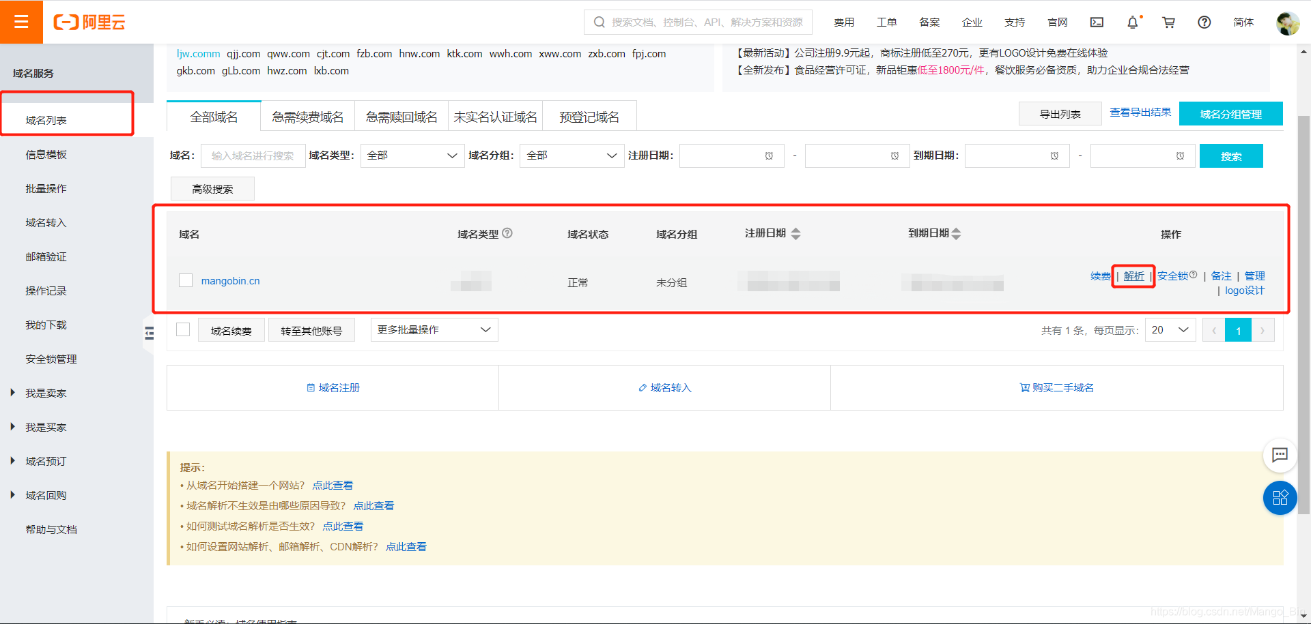Open the blue apps grid floating button
The image size is (1311, 624).
click(1280, 498)
